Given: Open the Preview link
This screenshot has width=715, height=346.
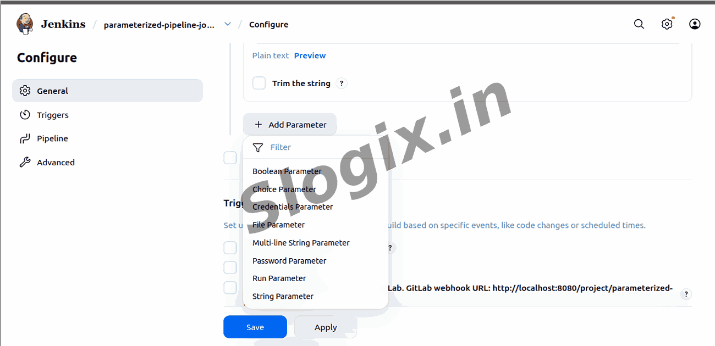Looking at the screenshot, I should click(310, 55).
